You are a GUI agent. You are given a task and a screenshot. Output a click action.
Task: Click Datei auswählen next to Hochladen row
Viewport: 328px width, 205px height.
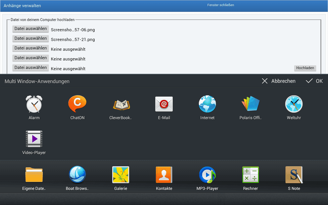(30, 68)
